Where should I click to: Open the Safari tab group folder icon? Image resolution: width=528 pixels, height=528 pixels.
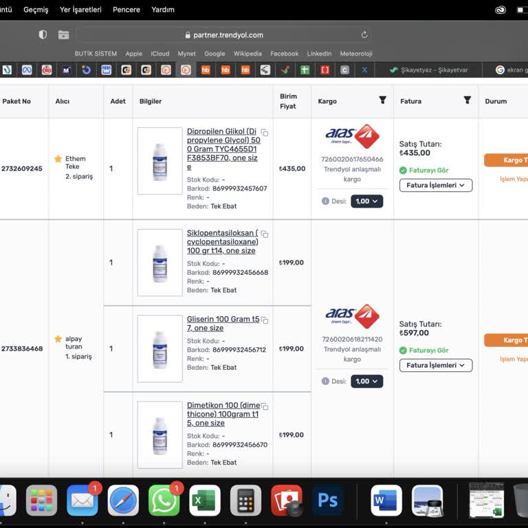[x=63, y=34]
